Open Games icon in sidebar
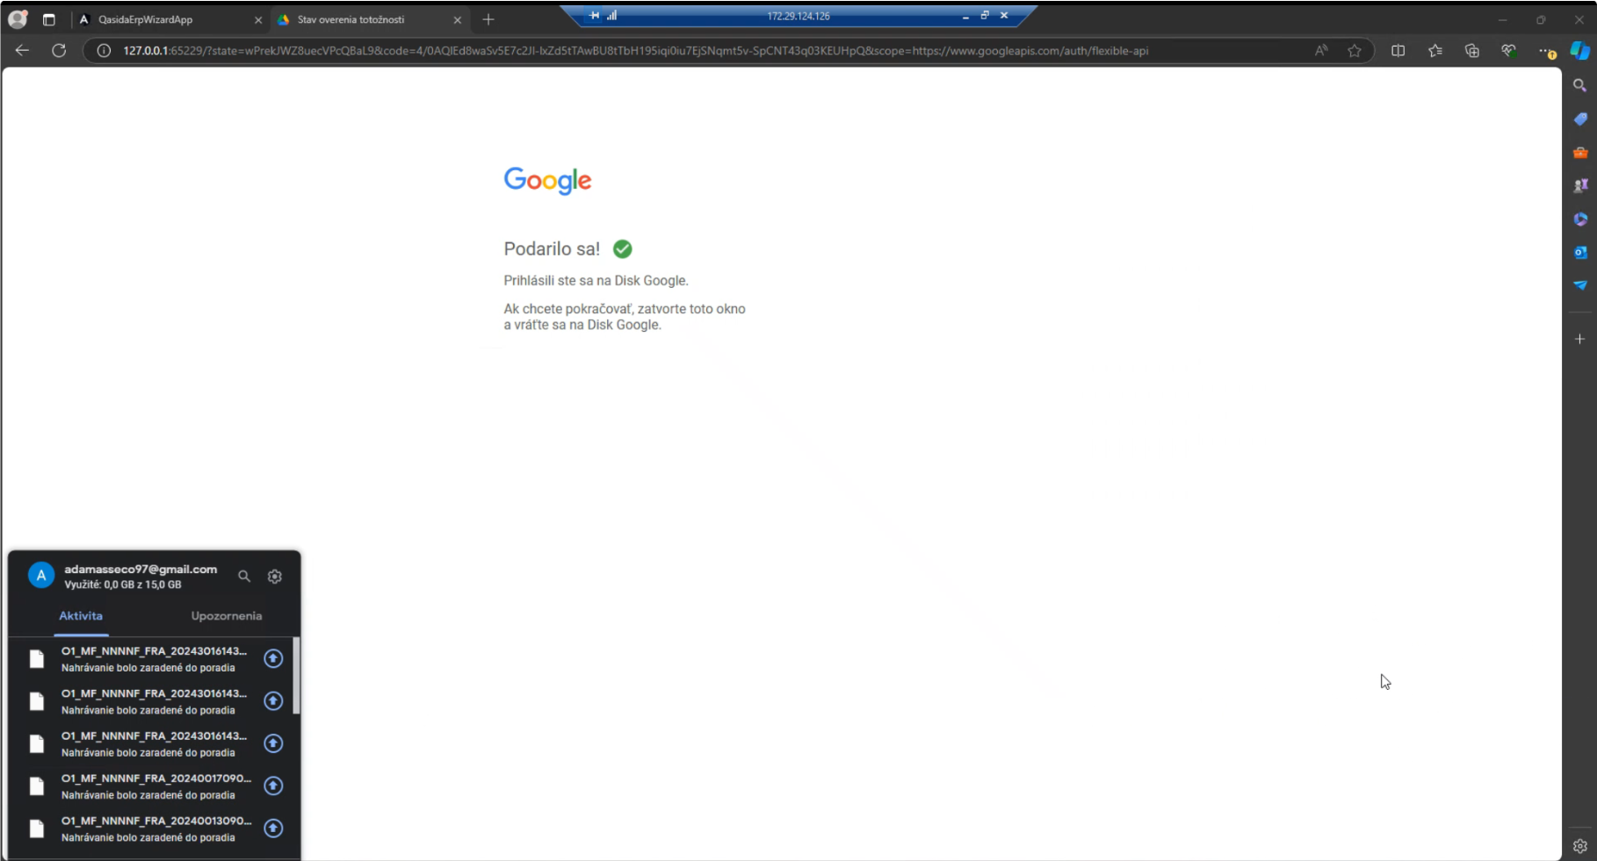This screenshot has height=861, width=1597. pos(1580,185)
